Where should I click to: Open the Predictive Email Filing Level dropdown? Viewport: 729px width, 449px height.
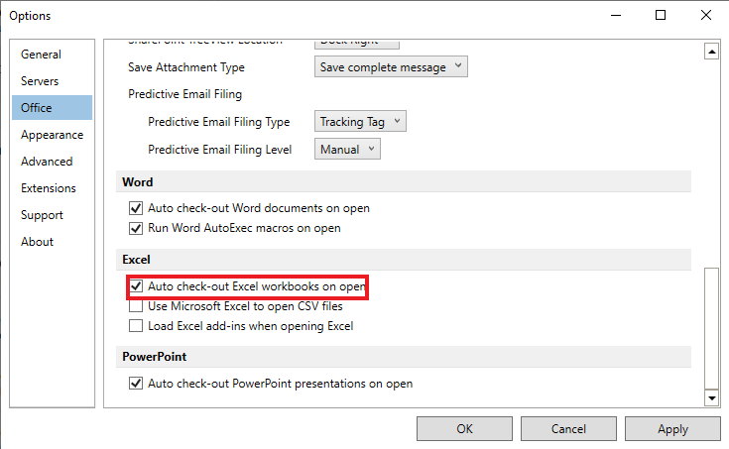pyautogui.click(x=347, y=150)
